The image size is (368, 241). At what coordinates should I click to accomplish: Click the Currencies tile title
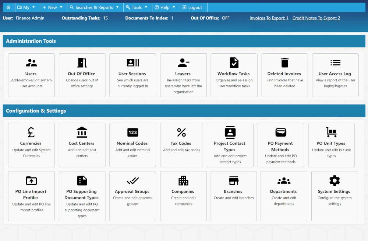(31, 143)
